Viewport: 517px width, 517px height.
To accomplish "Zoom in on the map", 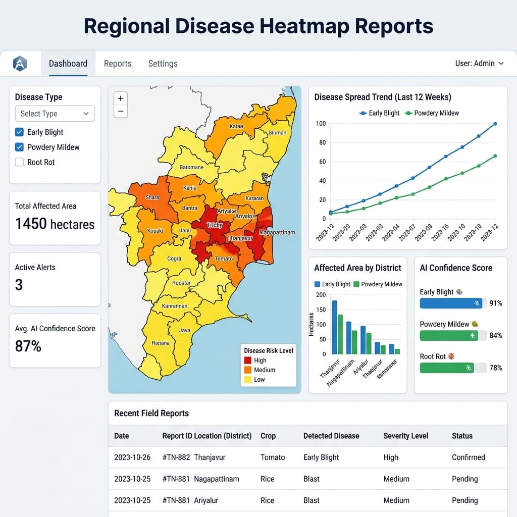I will click(121, 98).
